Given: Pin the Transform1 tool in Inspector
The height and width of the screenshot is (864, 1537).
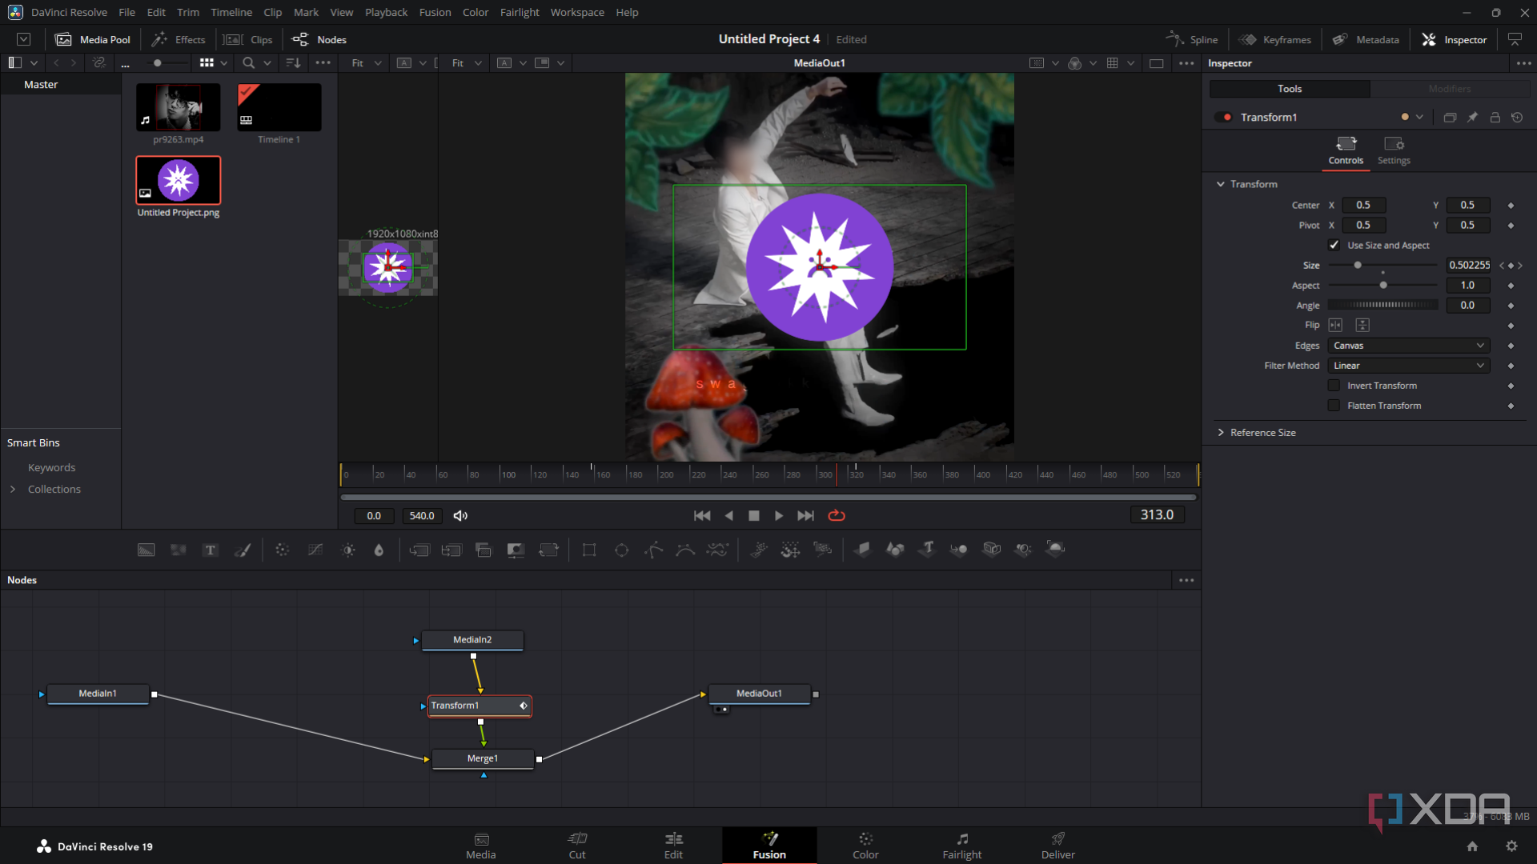Looking at the screenshot, I should [x=1472, y=118].
